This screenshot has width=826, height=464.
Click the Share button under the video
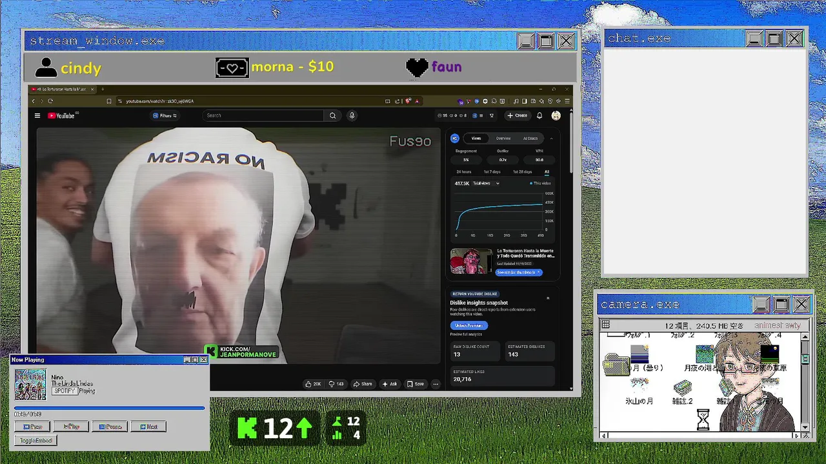click(x=362, y=383)
